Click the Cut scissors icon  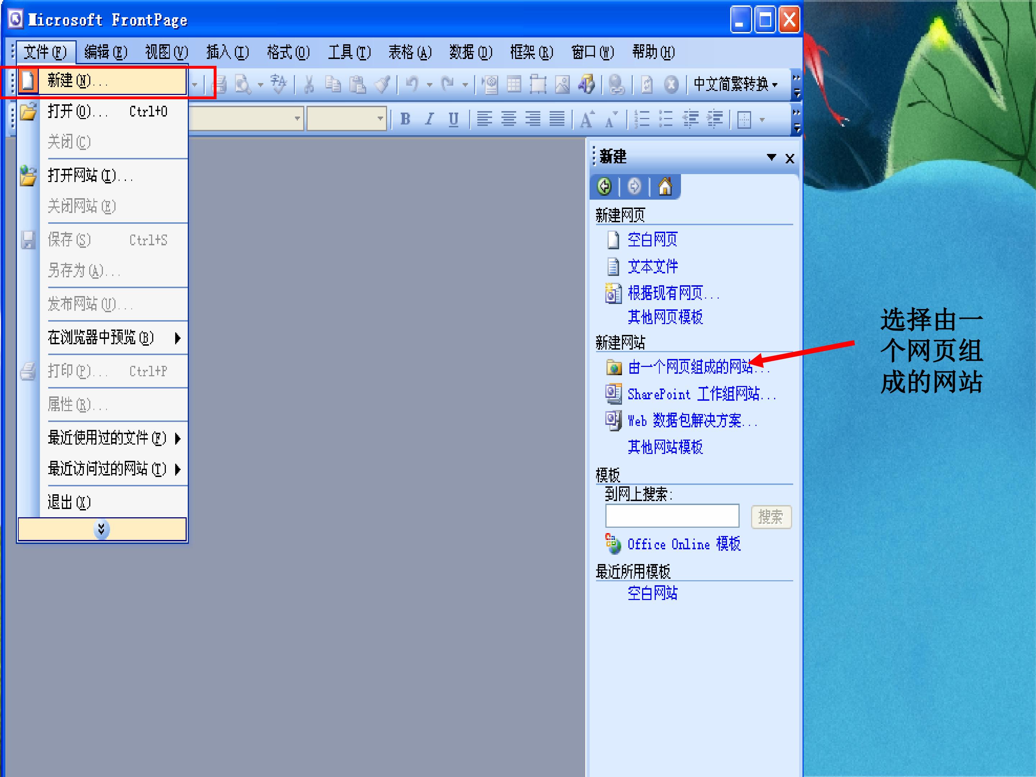(309, 85)
